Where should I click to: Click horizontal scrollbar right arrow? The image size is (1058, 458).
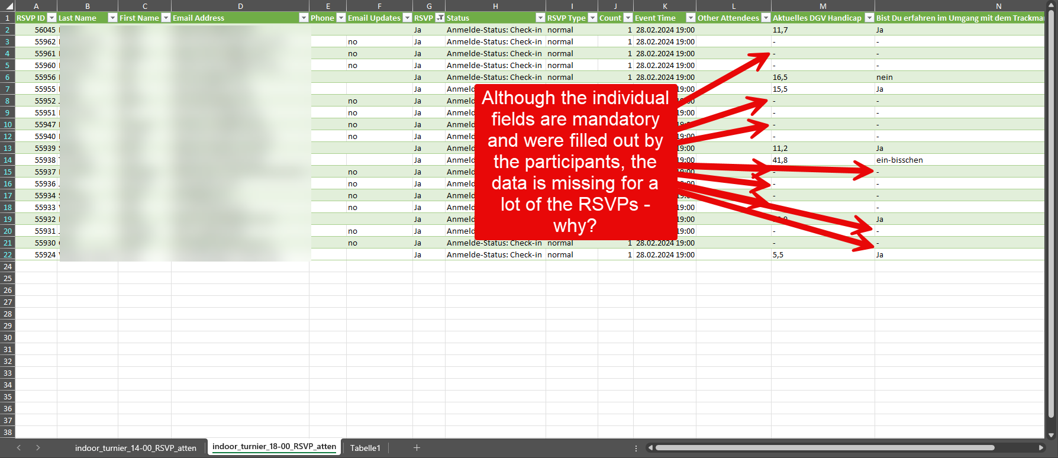coord(1041,448)
